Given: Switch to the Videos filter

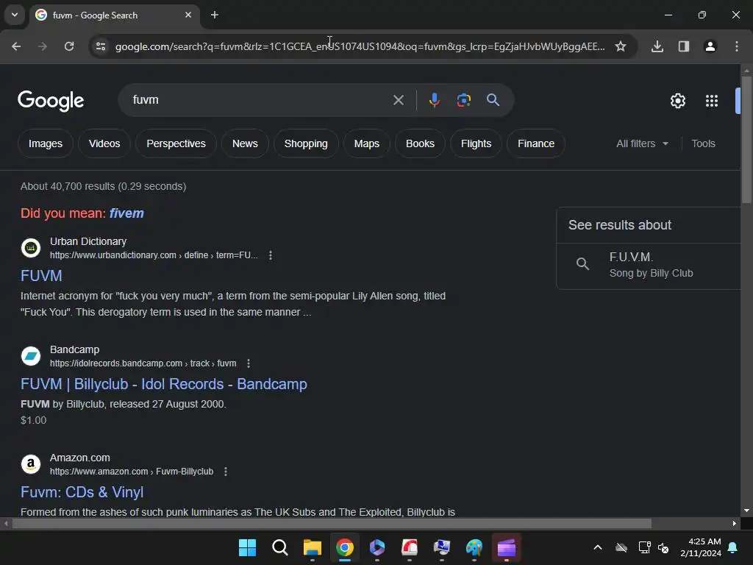Looking at the screenshot, I should (104, 143).
